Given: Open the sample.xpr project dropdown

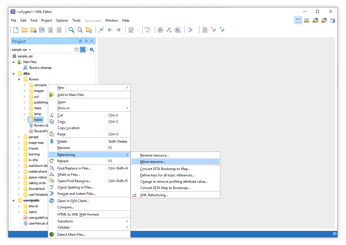Looking at the screenshot, I should click(x=21, y=50).
